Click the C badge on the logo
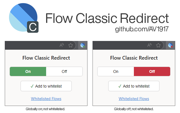The image size is (180, 113). click(x=33, y=27)
